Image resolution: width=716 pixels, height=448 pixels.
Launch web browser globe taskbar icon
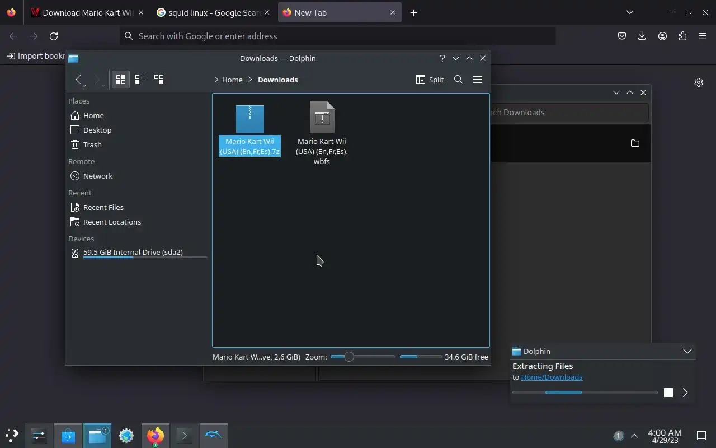point(126,435)
